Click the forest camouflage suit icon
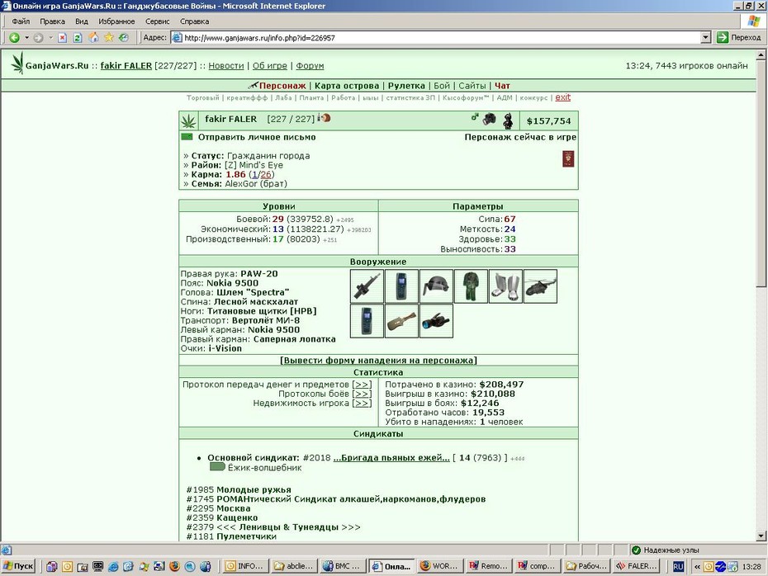The height and width of the screenshot is (576, 768). click(x=471, y=286)
